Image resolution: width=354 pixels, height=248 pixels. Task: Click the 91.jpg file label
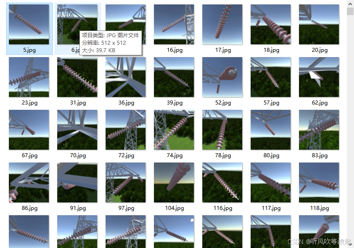click(x=78, y=208)
